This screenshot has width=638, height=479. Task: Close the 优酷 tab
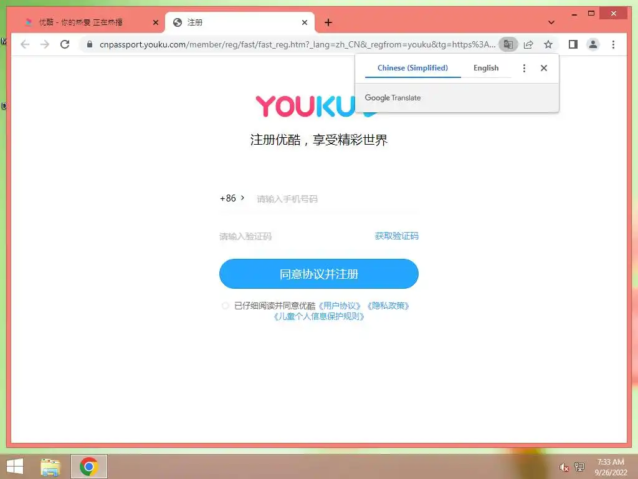[x=155, y=22]
